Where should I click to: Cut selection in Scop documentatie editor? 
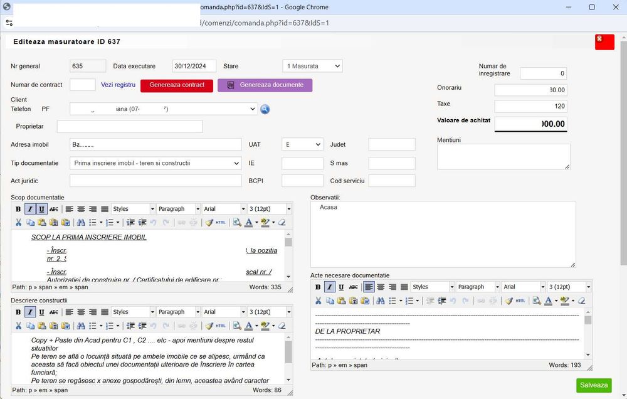(x=18, y=223)
